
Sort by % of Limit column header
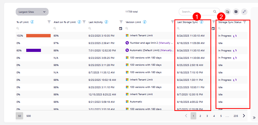tap(23, 22)
